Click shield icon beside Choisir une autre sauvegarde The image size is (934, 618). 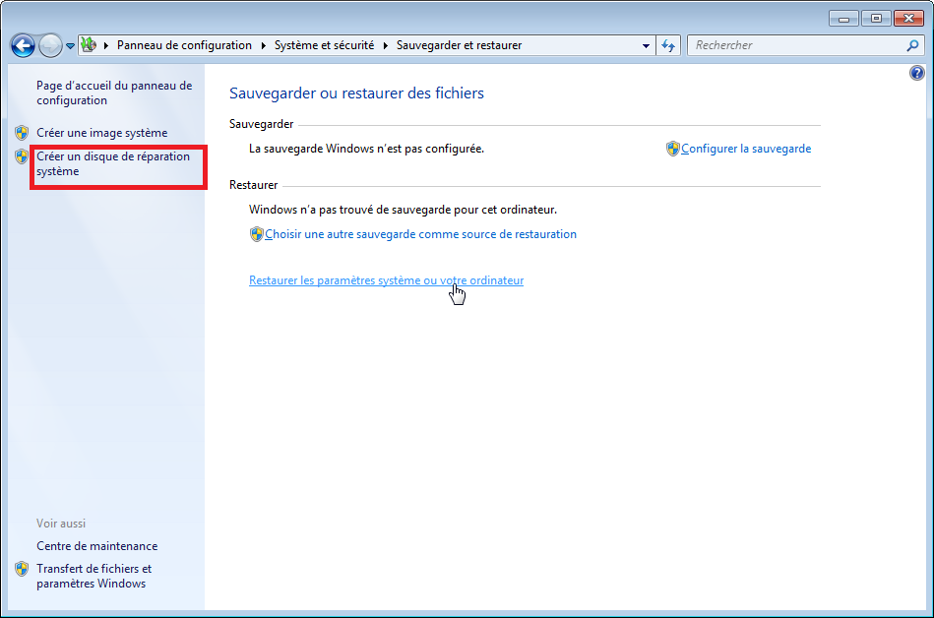point(256,234)
